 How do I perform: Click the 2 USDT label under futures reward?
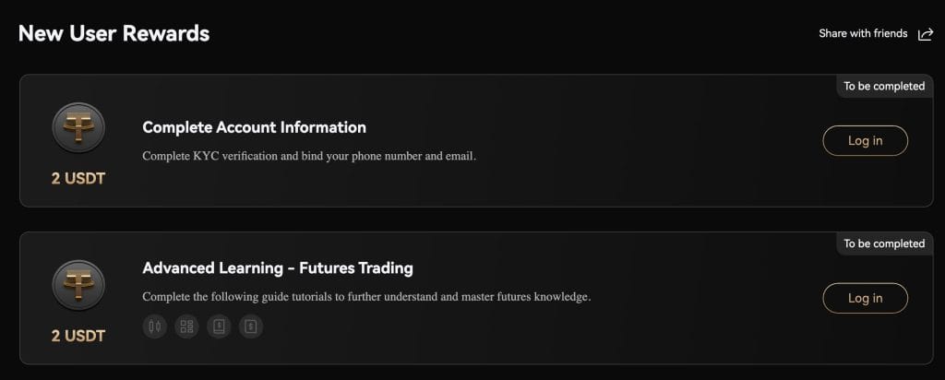pyautogui.click(x=78, y=336)
